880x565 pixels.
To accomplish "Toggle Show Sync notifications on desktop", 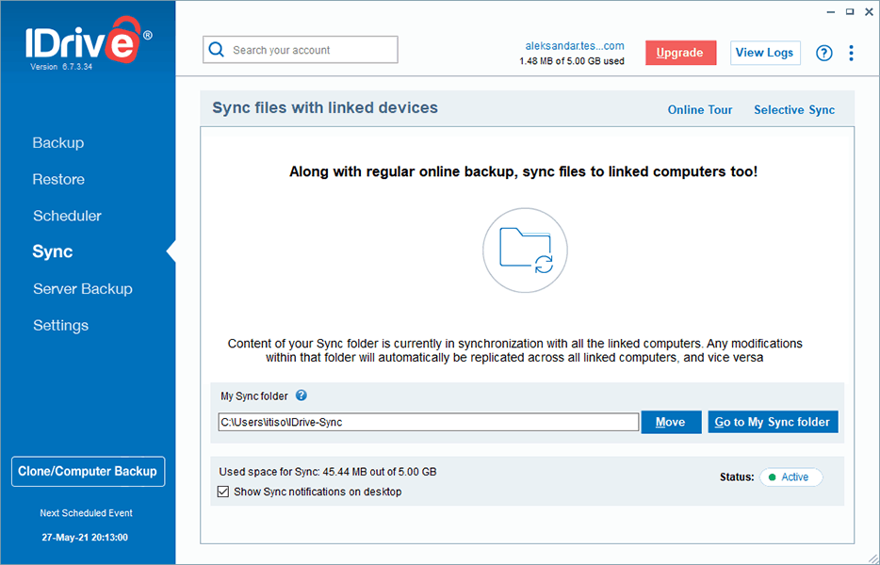I will tap(222, 492).
